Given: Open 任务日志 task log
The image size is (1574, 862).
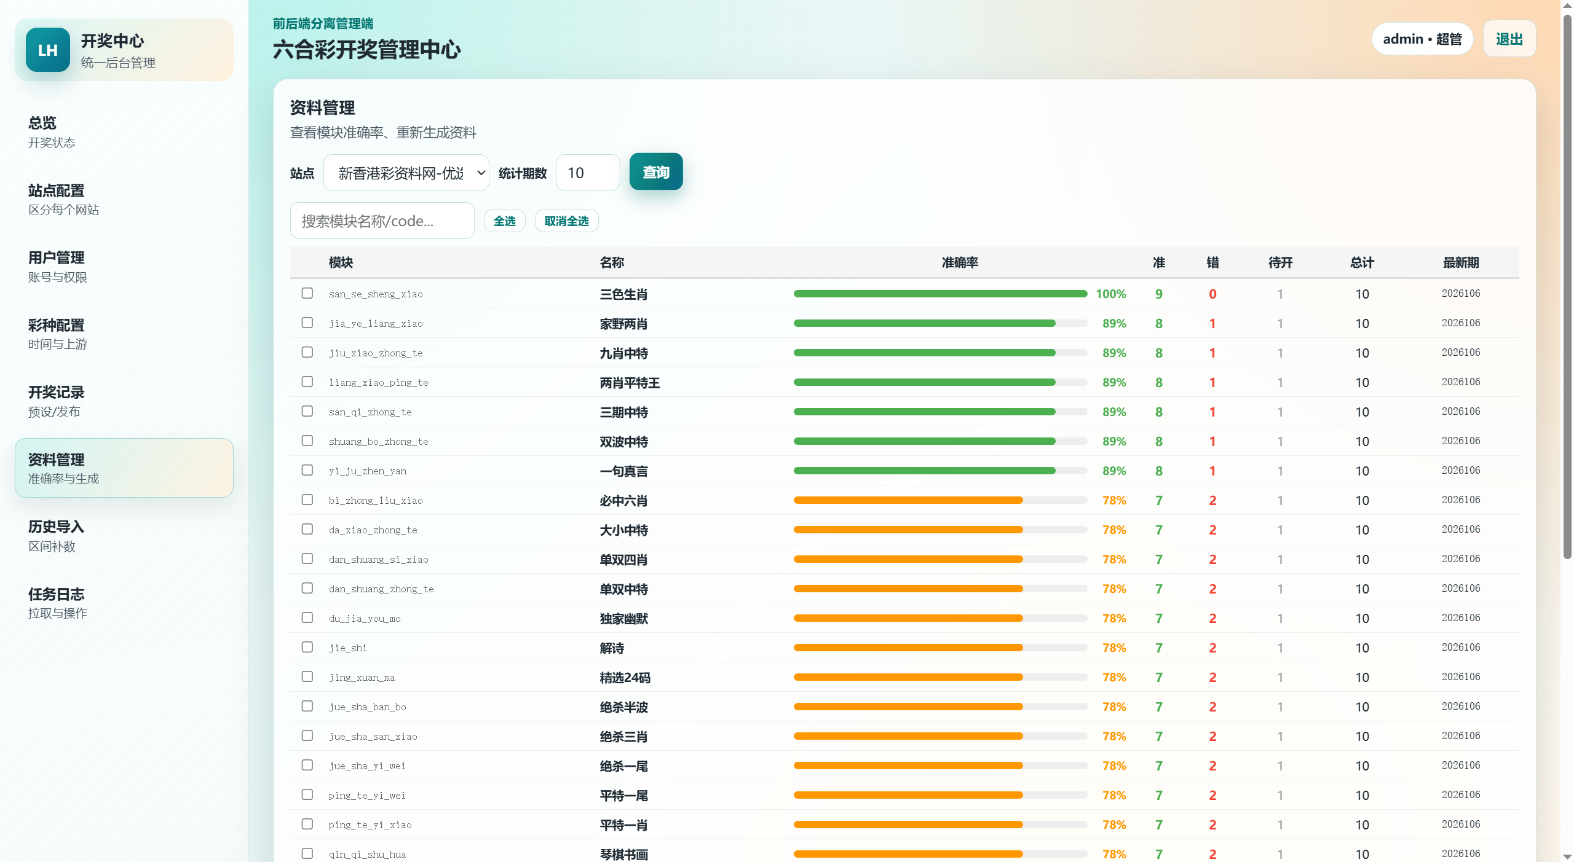Looking at the screenshot, I should point(124,603).
